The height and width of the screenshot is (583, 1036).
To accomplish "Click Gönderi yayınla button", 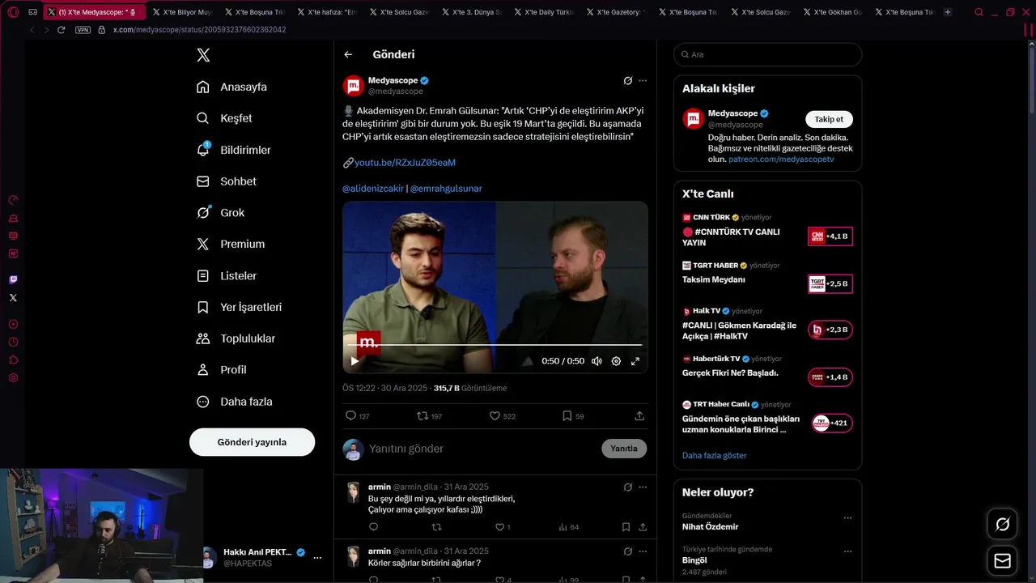I will point(252,442).
